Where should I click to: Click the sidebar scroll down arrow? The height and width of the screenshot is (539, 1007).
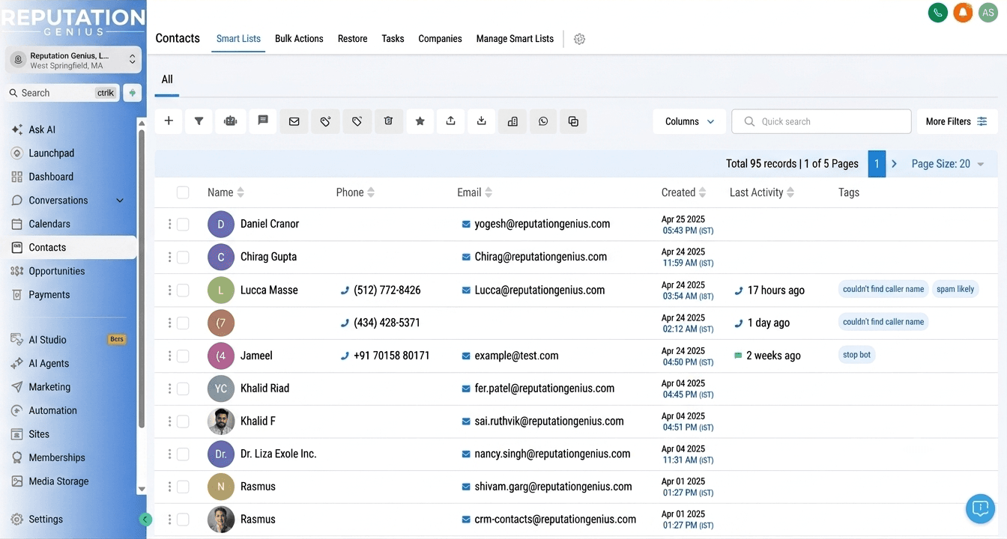point(142,489)
